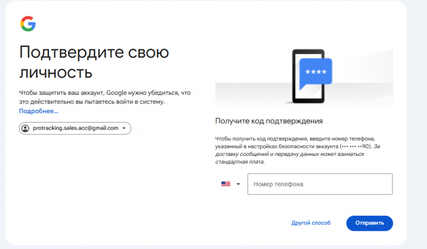Open the country code flag dropdown
427x249 pixels.
pyautogui.click(x=231, y=184)
